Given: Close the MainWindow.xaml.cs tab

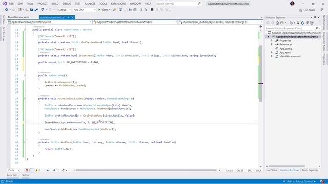Looking at the screenshot, I should click(x=72, y=17).
